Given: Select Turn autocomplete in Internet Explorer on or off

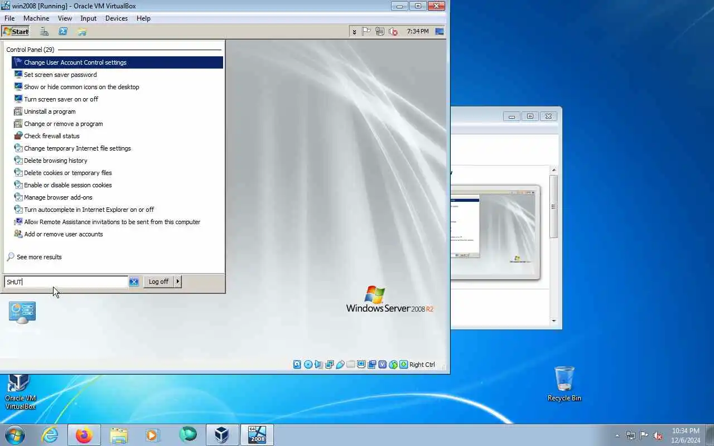Looking at the screenshot, I should tap(117, 210).
